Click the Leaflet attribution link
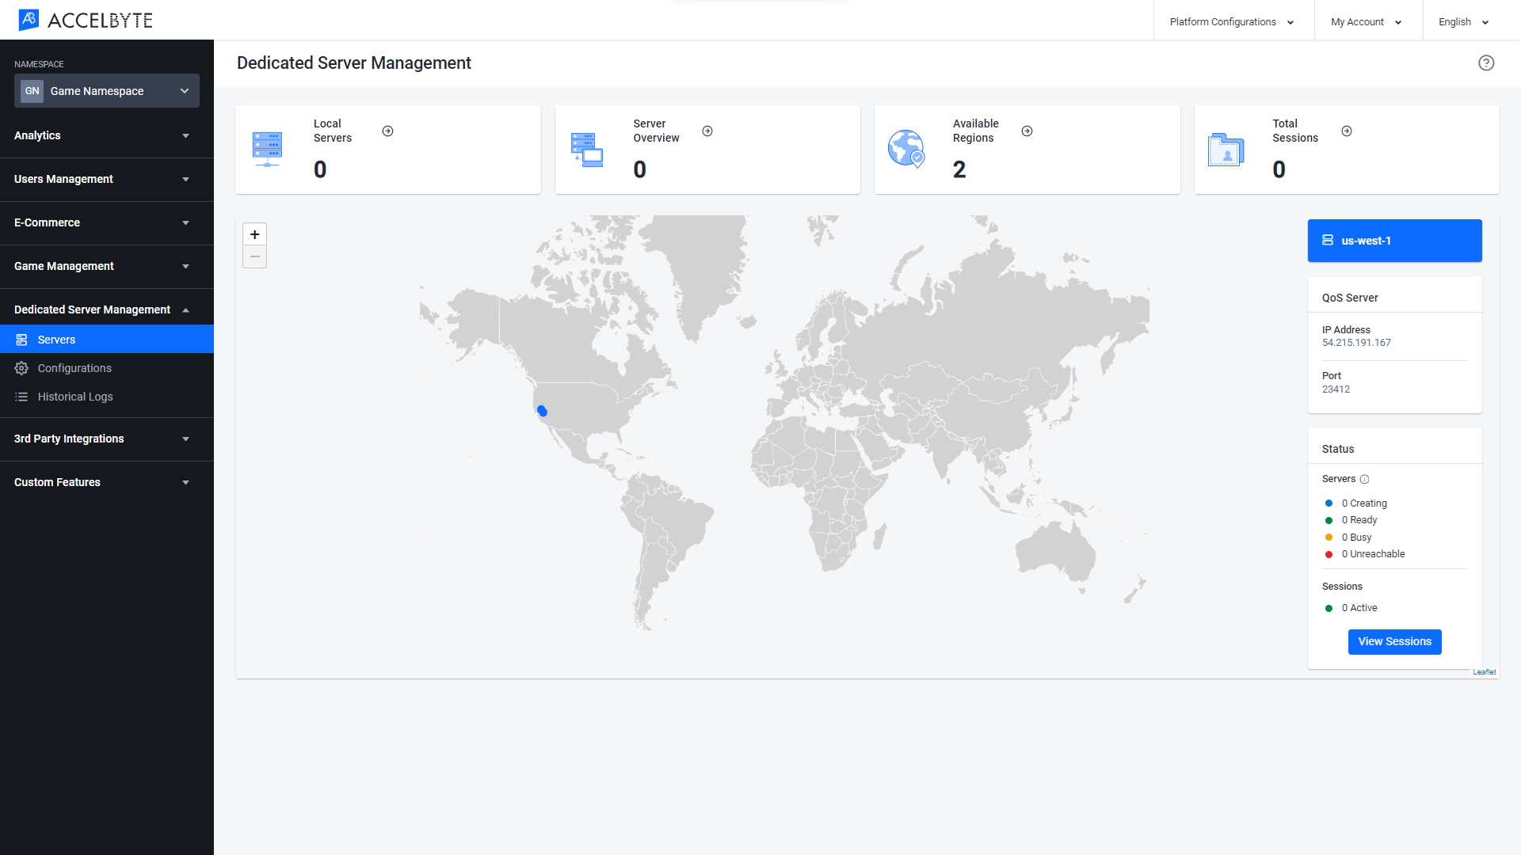The image size is (1521, 855). (1484, 672)
